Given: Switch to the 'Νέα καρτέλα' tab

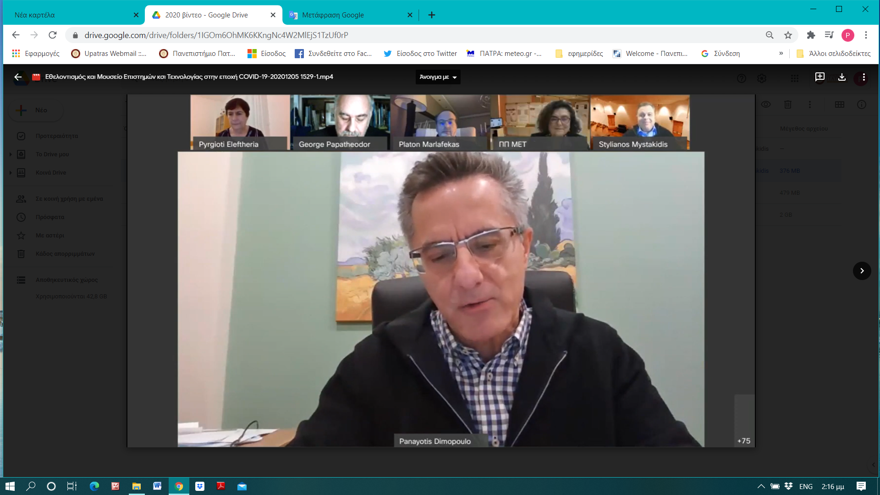Looking at the screenshot, I should pos(73,15).
